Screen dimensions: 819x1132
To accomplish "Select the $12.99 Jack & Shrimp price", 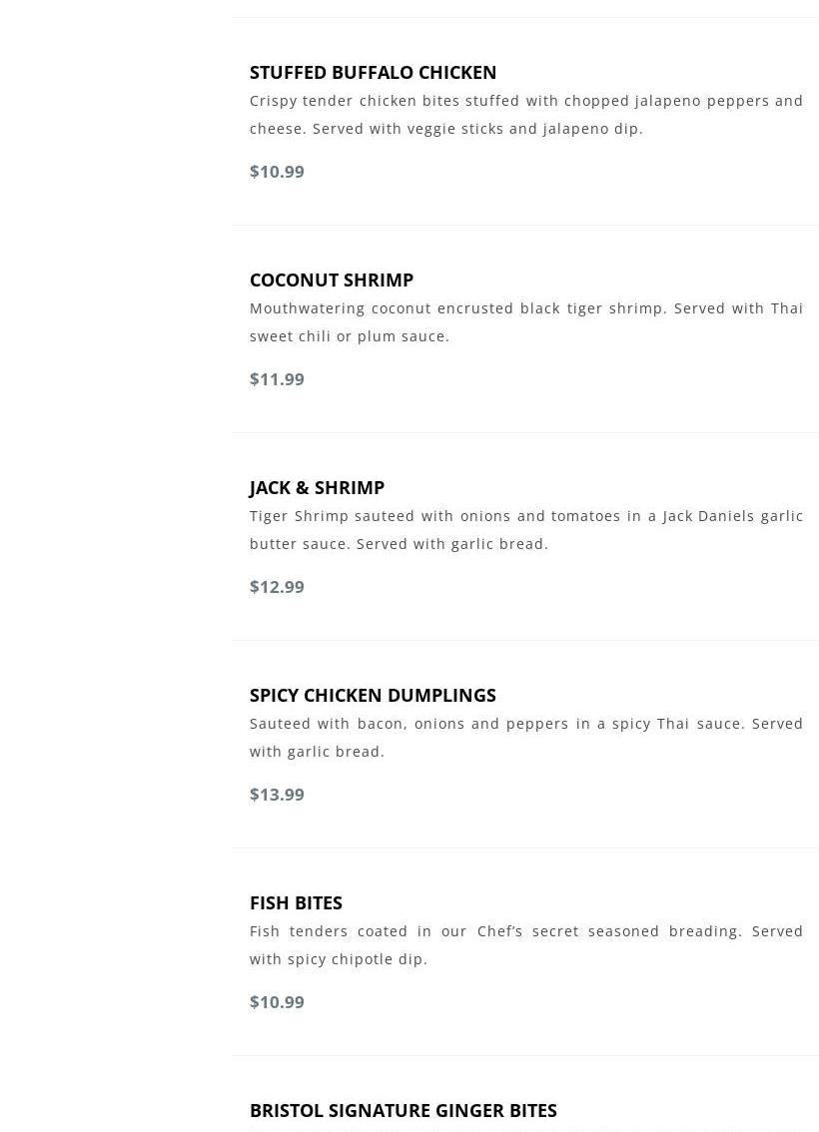I will (x=277, y=587).
